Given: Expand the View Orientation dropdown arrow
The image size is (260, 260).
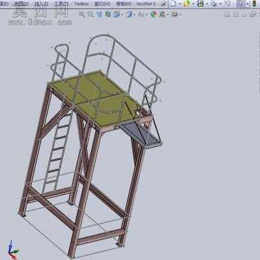Looking at the screenshot, I should pos(122,15).
